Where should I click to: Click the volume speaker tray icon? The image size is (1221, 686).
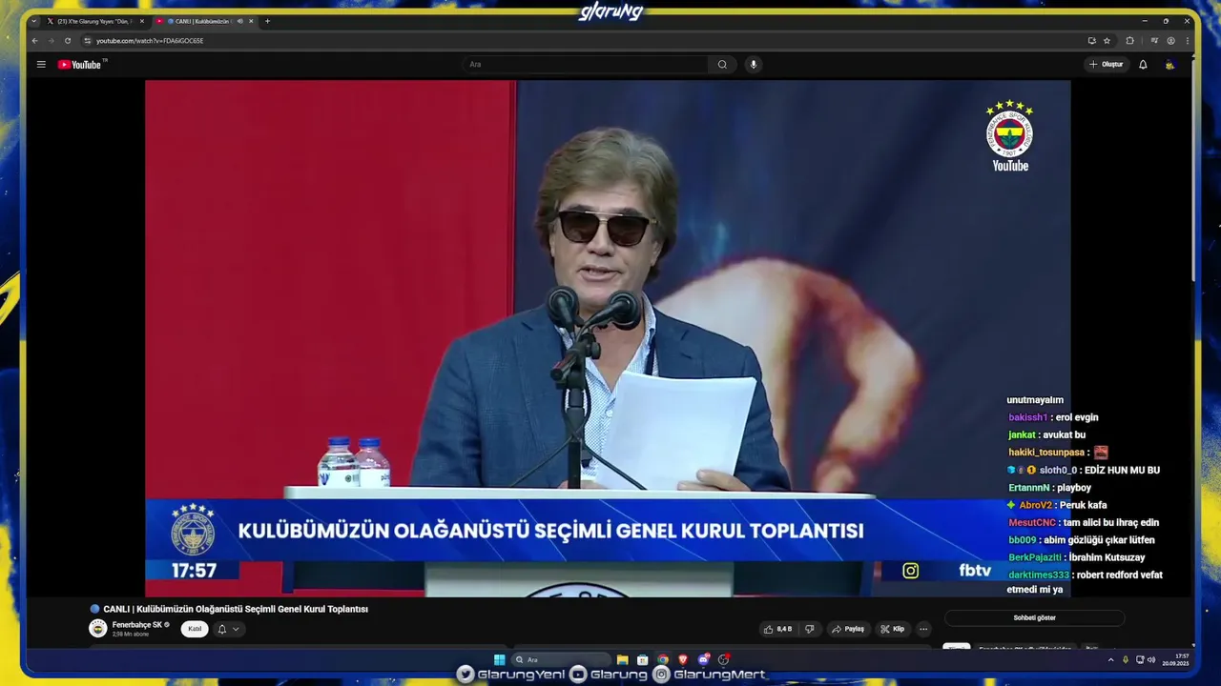pos(1151,659)
